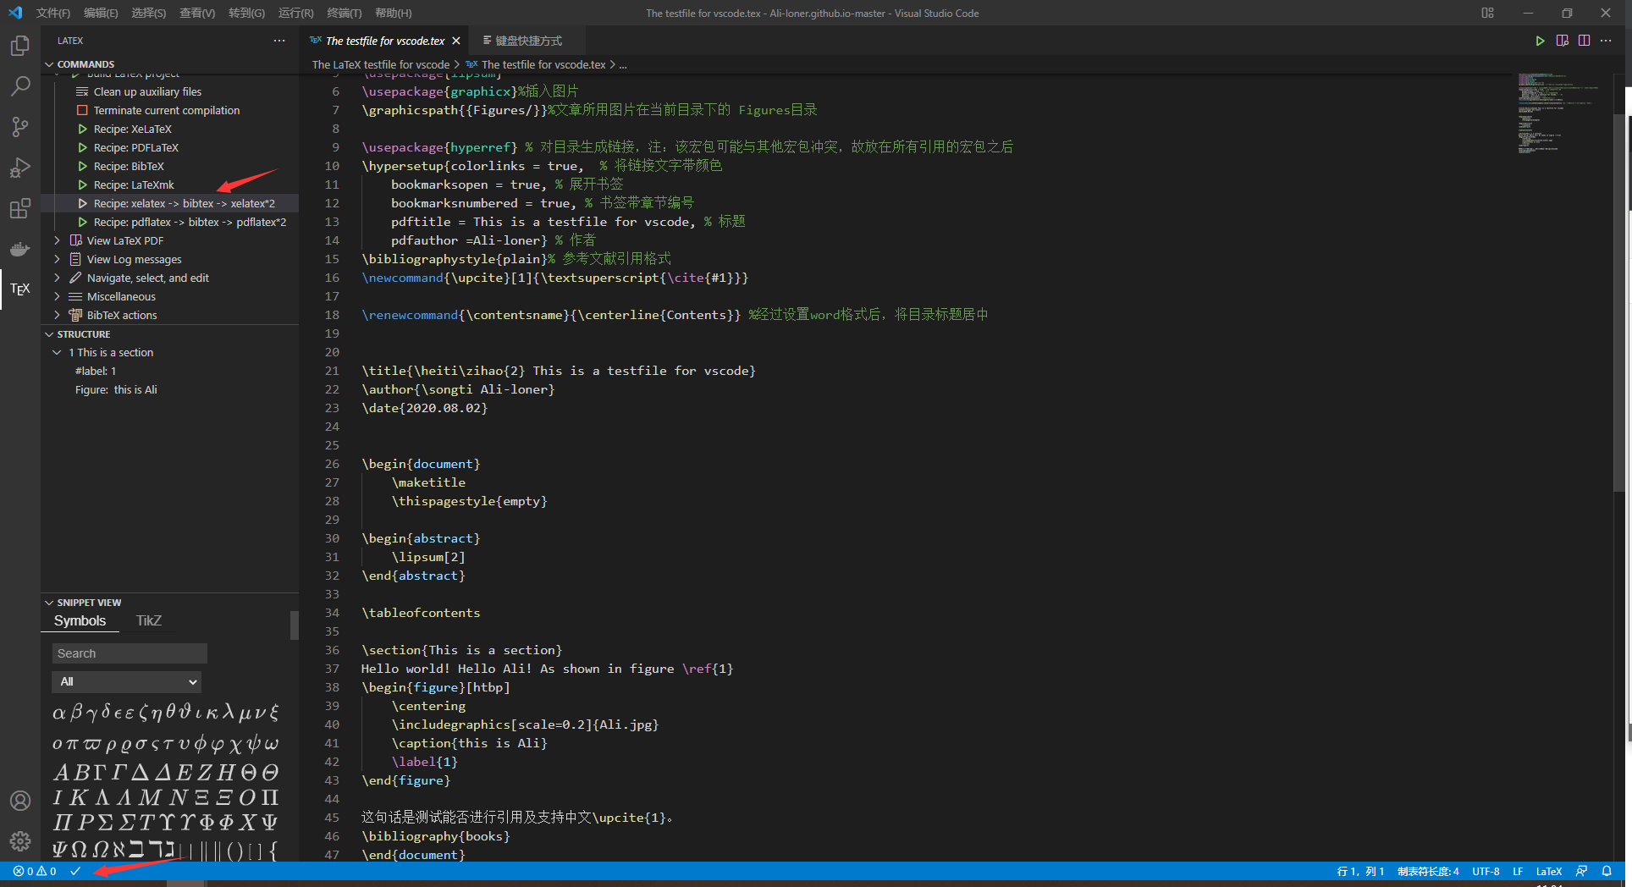The width and height of the screenshot is (1632, 887).
Task: Click the VS Code logo icon
Action: point(15,13)
